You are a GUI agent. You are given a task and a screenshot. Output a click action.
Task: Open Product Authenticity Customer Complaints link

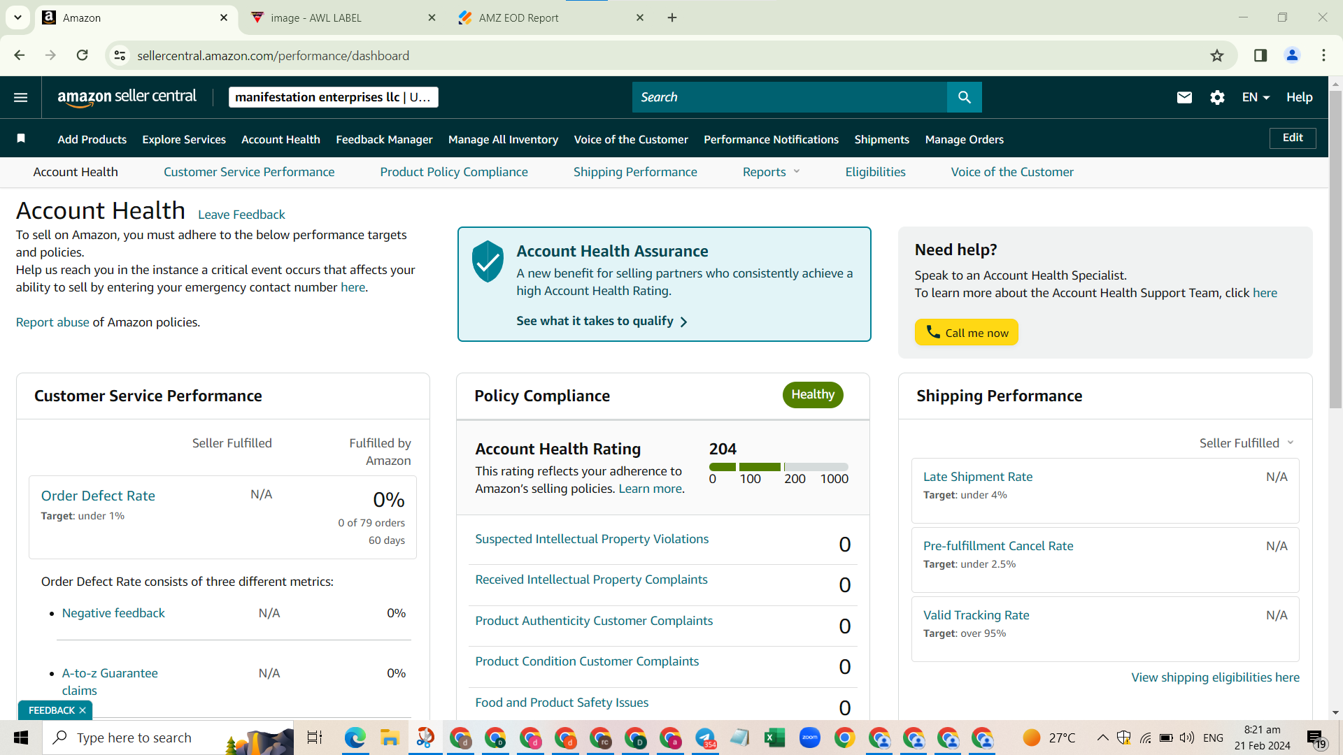[x=594, y=621]
